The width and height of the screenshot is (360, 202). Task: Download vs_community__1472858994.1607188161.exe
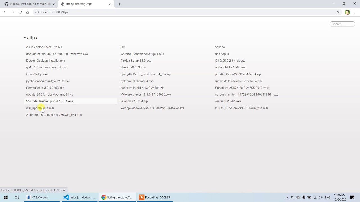click(x=247, y=95)
